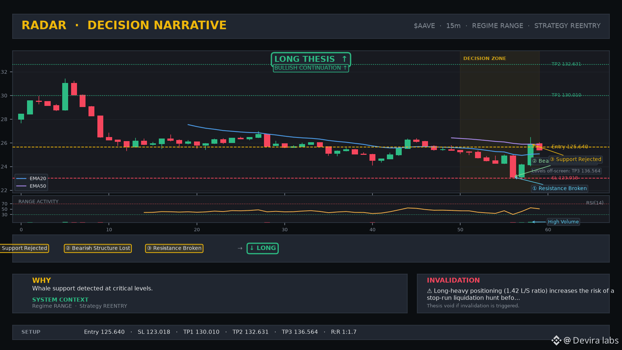Click the EMA20 legend line swatch

tap(21, 179)
